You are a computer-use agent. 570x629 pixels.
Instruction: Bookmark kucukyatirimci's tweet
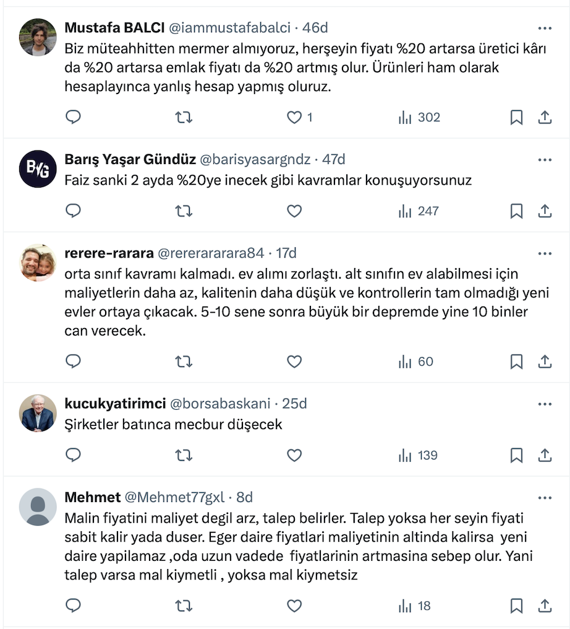point(516,456)
